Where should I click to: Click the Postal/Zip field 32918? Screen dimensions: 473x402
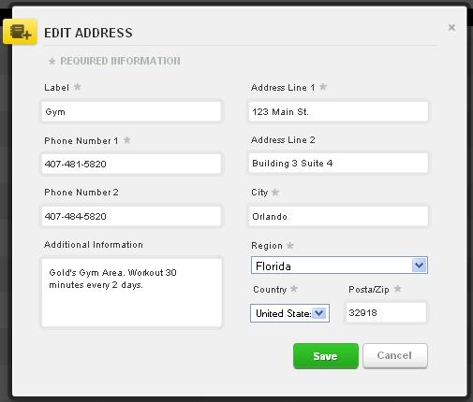386,312
